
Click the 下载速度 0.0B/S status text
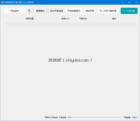[130, 117]
